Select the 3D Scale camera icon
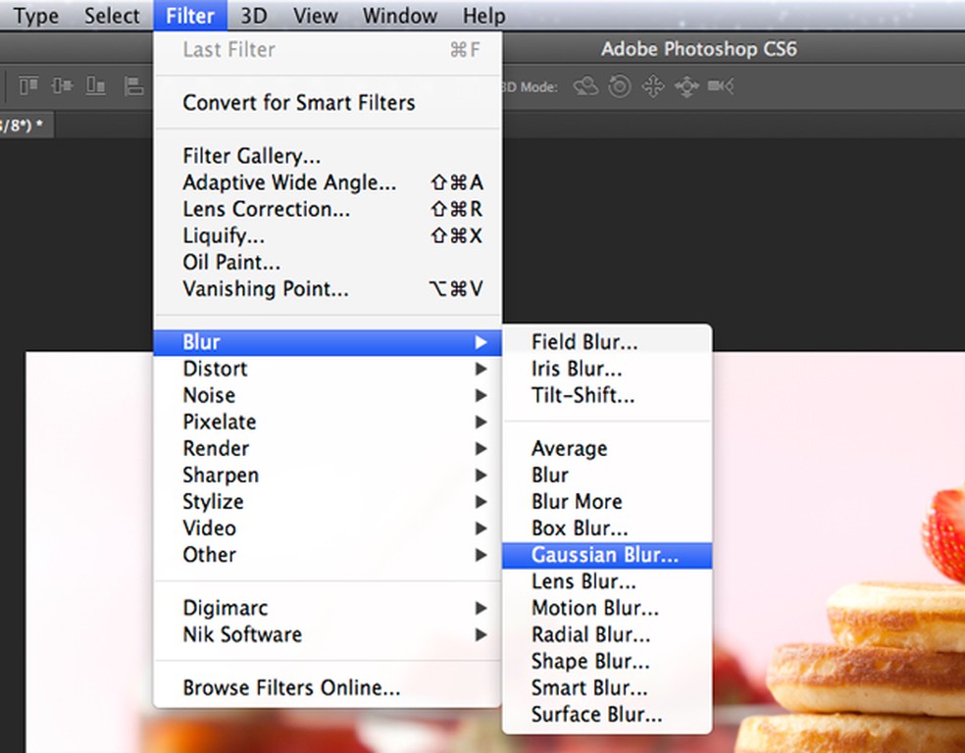965x753 pixels. click(x=721, y=86)
